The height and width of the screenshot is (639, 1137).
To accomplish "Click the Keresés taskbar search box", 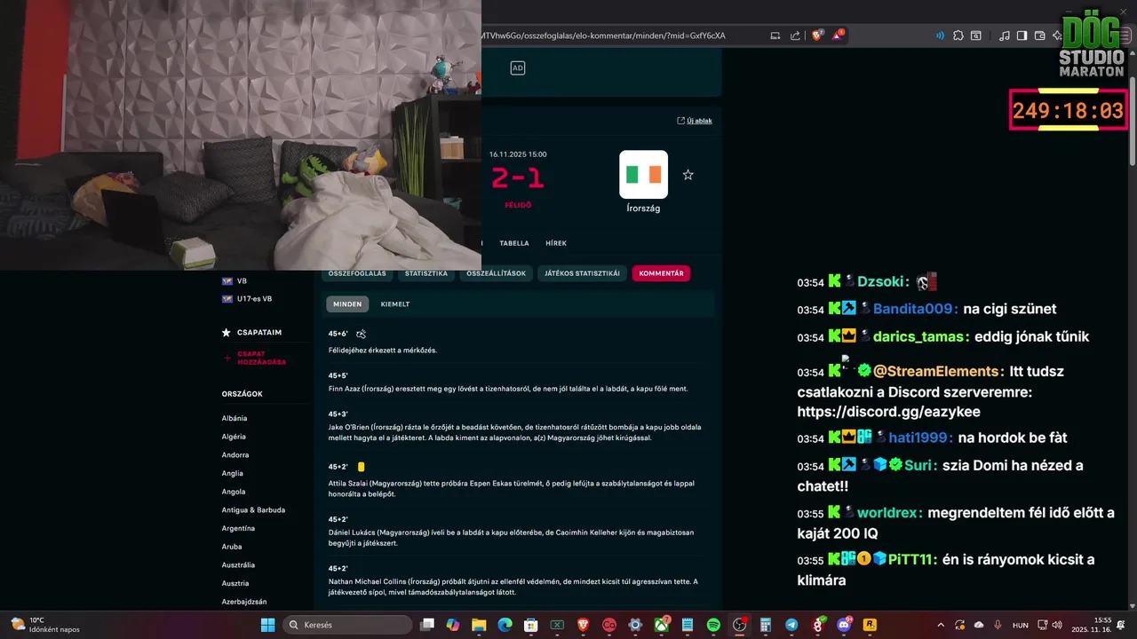I will 347,625.
